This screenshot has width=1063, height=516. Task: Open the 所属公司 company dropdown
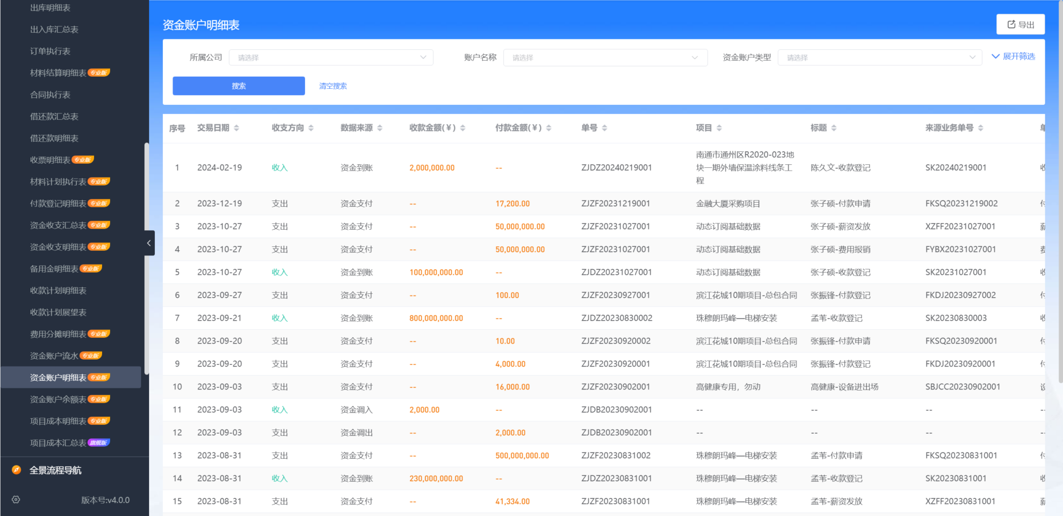pyautogui.click(x=331, y=57)
